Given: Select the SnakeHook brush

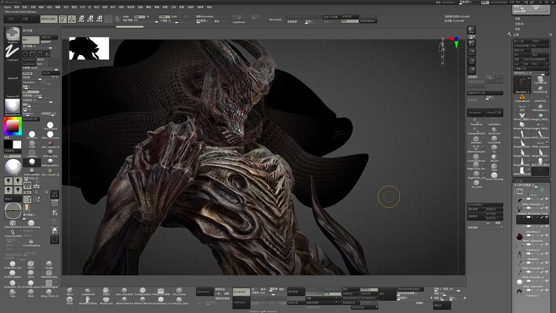Looking at the screenshot, I should pos(88,291).
